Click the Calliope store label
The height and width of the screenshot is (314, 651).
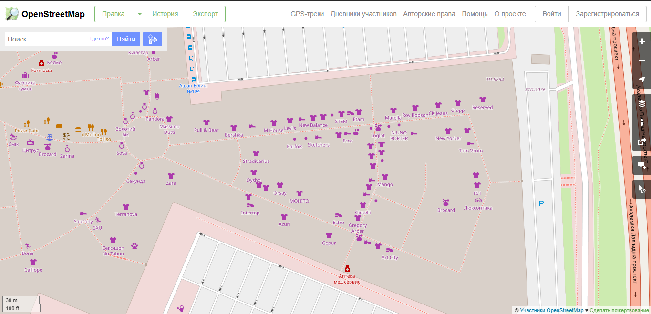click(x=33, y=270)
